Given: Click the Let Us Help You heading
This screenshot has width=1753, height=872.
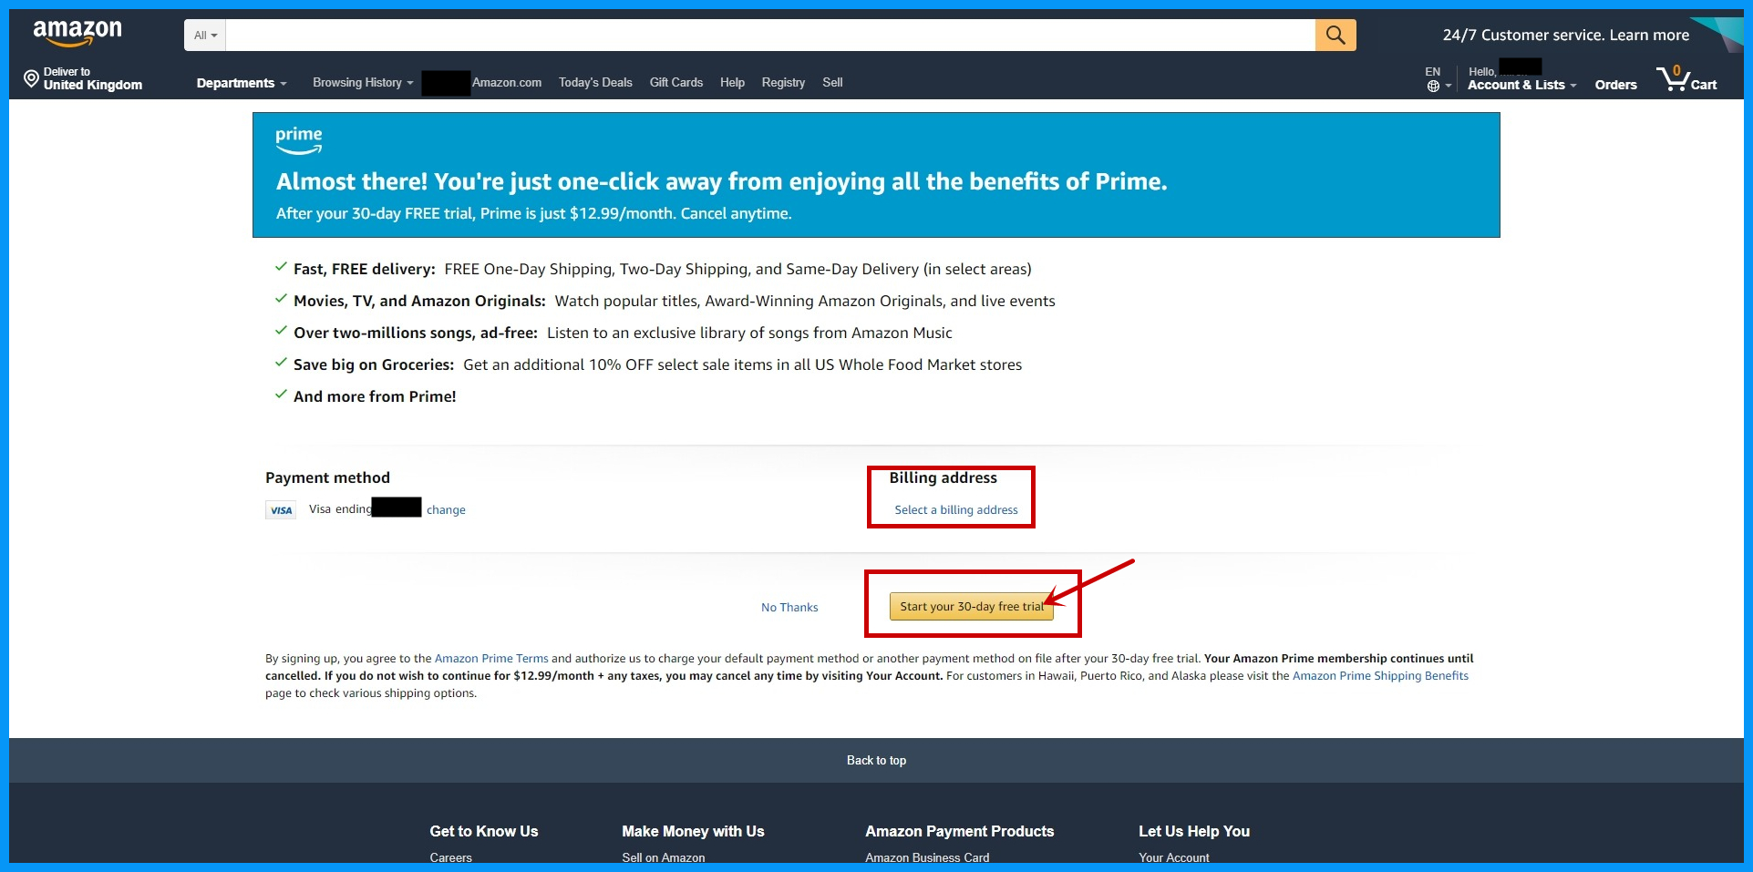Looking at the screenshot, I should 1194,831.
